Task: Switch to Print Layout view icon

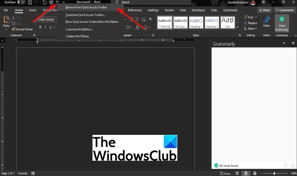Action: pyautogui.click(x=246, y=173)
